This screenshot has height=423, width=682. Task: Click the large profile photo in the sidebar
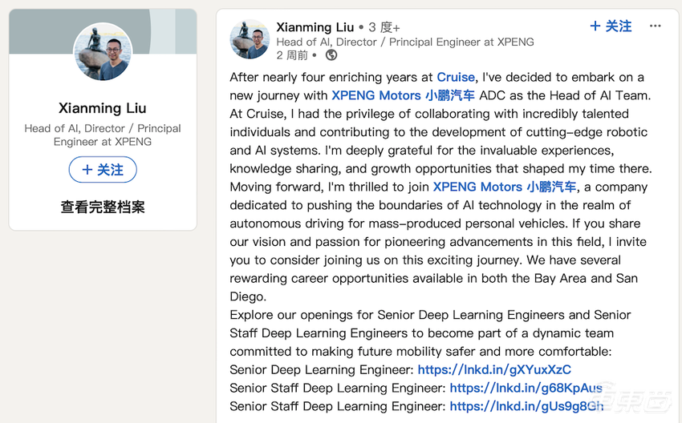tap(103, 51)
